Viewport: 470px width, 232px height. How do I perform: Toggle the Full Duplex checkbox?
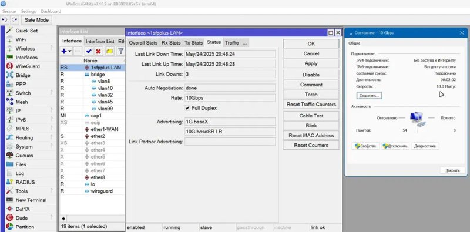[x=187, y=108]
